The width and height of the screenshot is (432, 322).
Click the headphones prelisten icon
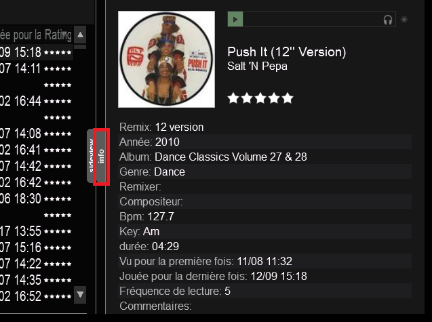click(x=388, y=20)
